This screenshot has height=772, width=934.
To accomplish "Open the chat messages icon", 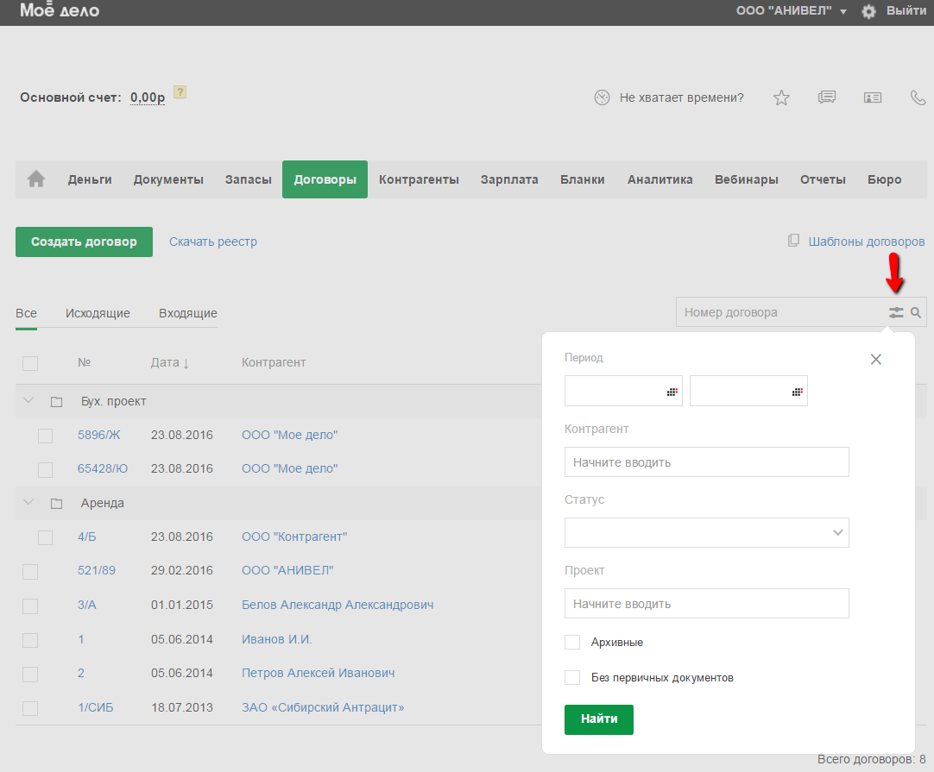I will (x=827, y=97).
